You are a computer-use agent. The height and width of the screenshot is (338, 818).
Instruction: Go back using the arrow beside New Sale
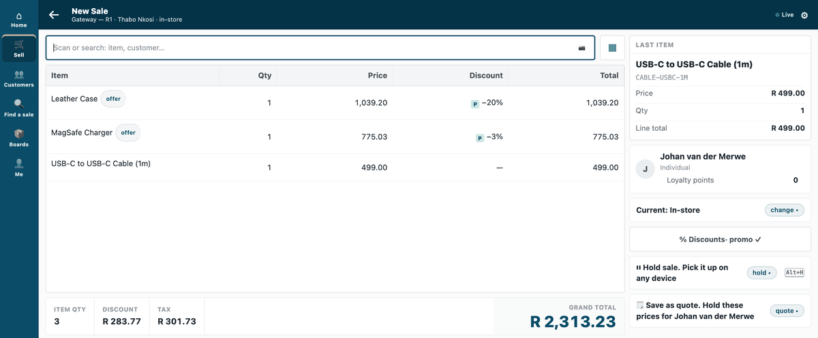(54, 14)
